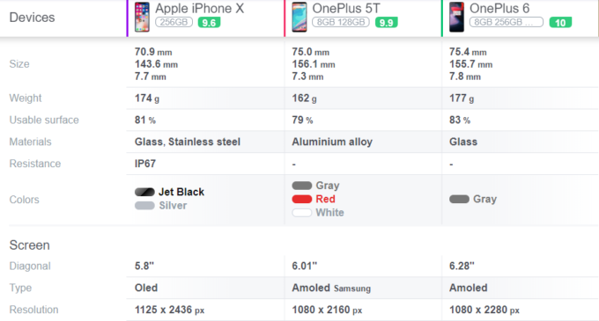Select the White color swatch for OnePlus 5T
The height and width of the screenshot is (321, 599).
302,213
